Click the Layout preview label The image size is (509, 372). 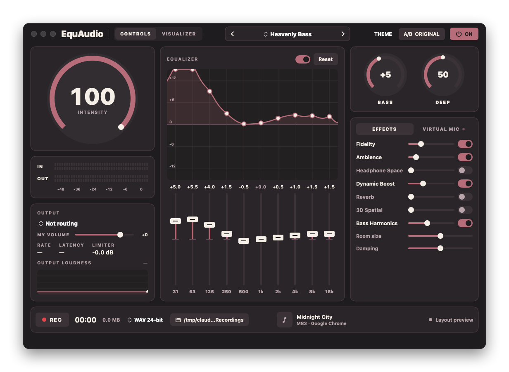tap(454, 320)
